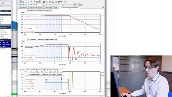Step one frame backward in playback
This screenshot has height=97, width=172.
coord(23,5)
